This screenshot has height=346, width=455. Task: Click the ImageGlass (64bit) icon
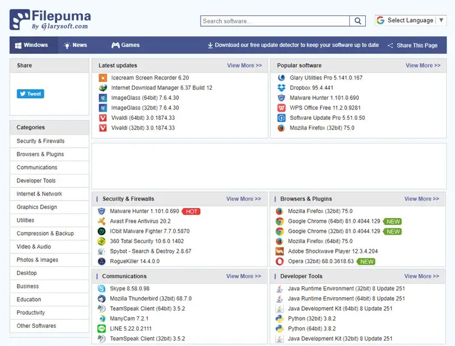pyautogui.click(x=103, y=98)
